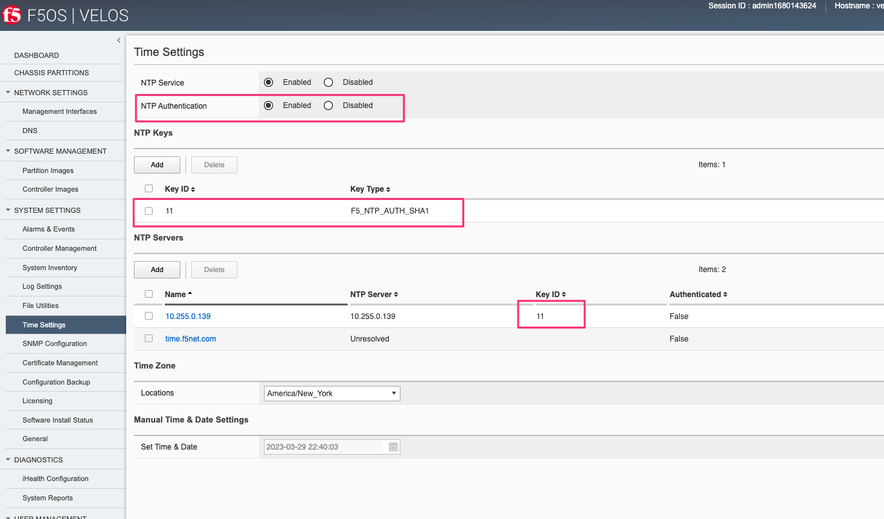Navigate to Licensing
This screenshot has height=519, width=884.
click(37, 401)
